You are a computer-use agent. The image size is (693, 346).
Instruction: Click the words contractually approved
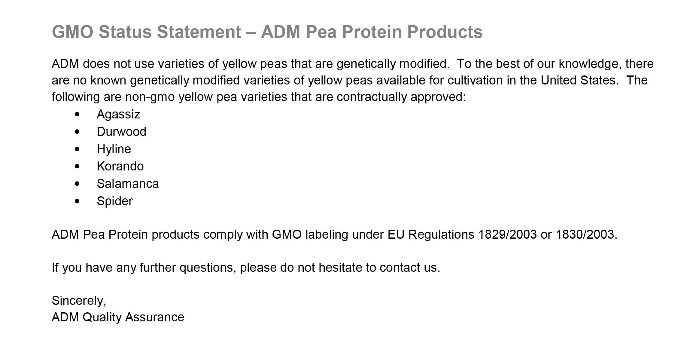point(401,97)
